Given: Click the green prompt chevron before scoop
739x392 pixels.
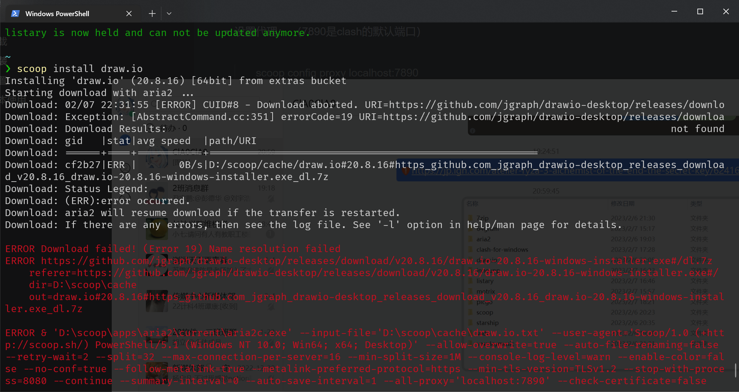Looking at the screenshot, I should tap(8, 69).
